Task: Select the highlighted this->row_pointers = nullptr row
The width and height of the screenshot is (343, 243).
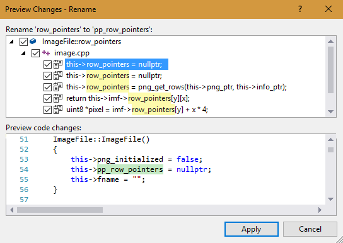Action: coord(117,64)
